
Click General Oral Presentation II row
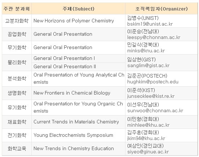(79, 66)
